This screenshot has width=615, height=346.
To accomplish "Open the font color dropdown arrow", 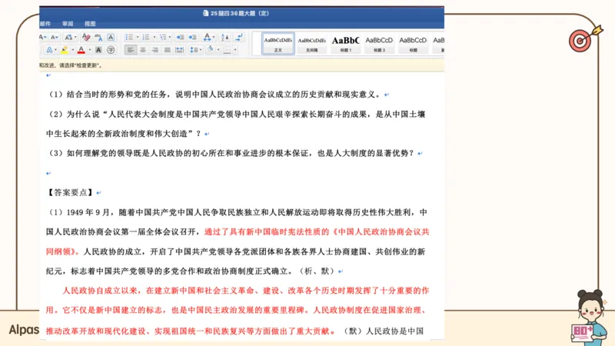I will (x=90, y=50).
